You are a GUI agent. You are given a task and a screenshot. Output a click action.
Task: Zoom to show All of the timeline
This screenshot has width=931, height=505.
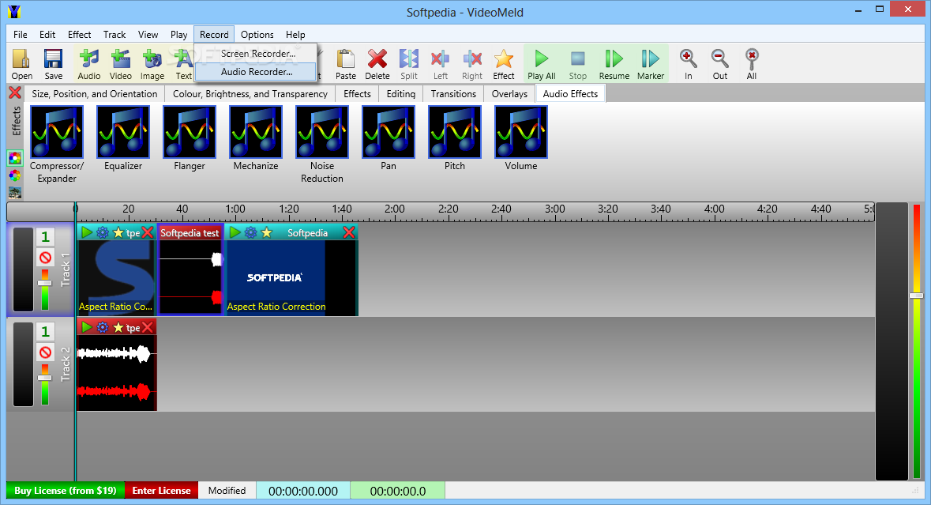coord(752,64)
